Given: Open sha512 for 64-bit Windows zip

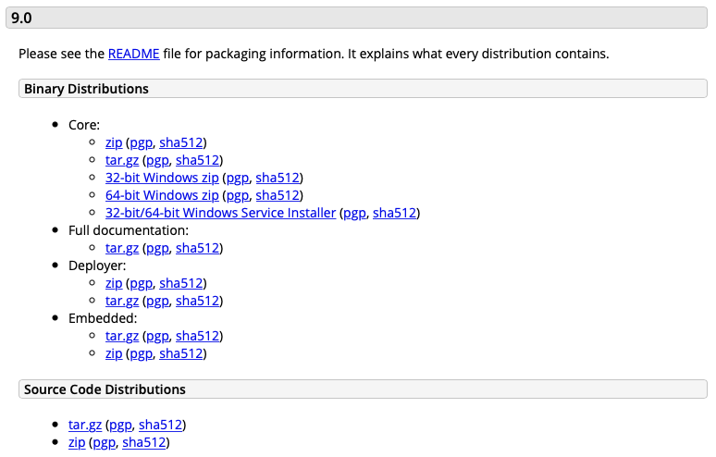Looking at the screenshot, I should (x=278, y=195).
